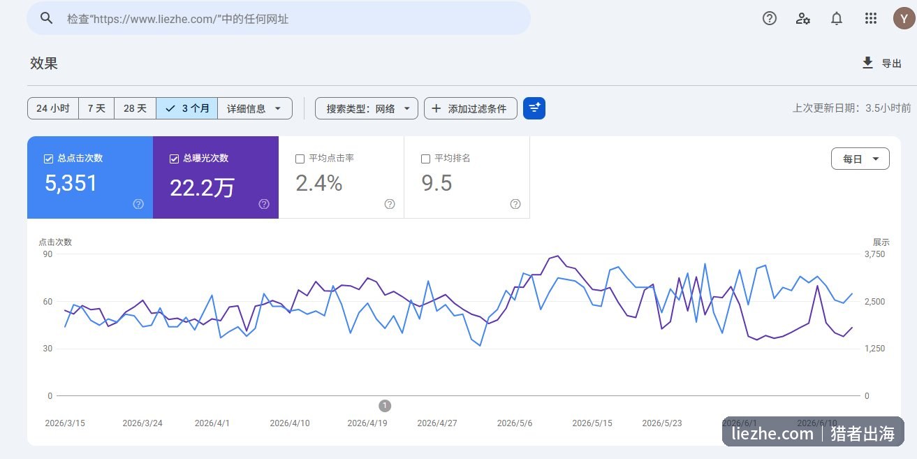Click the 5,351 total clicks value
The image size is (917, 459).
pos(71,183)
